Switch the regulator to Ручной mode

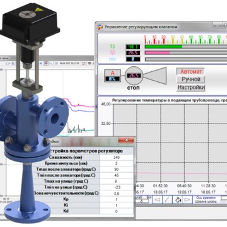point(191,79)
